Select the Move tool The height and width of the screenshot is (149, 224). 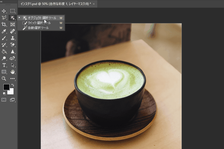tap(4, 11)
